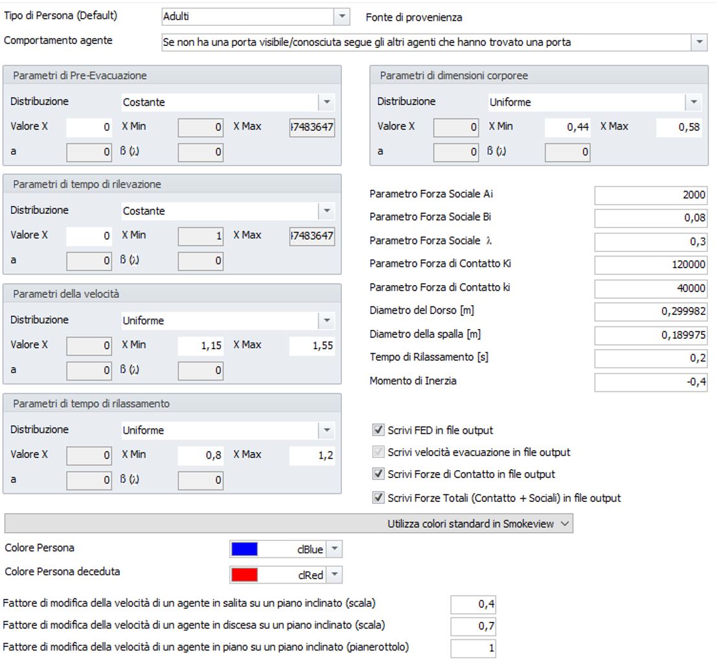This screenshot has height=662, width=717.
Task: Click the Momento di Inerzia field
Action: click(x=651, y=382)
